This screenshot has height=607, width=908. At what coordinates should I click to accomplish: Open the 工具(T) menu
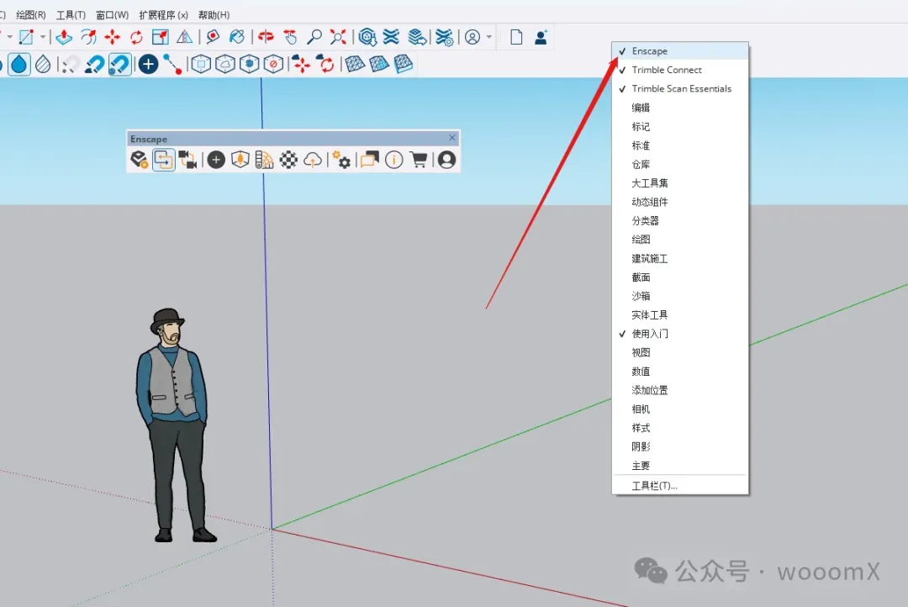[x=71, y=14]
